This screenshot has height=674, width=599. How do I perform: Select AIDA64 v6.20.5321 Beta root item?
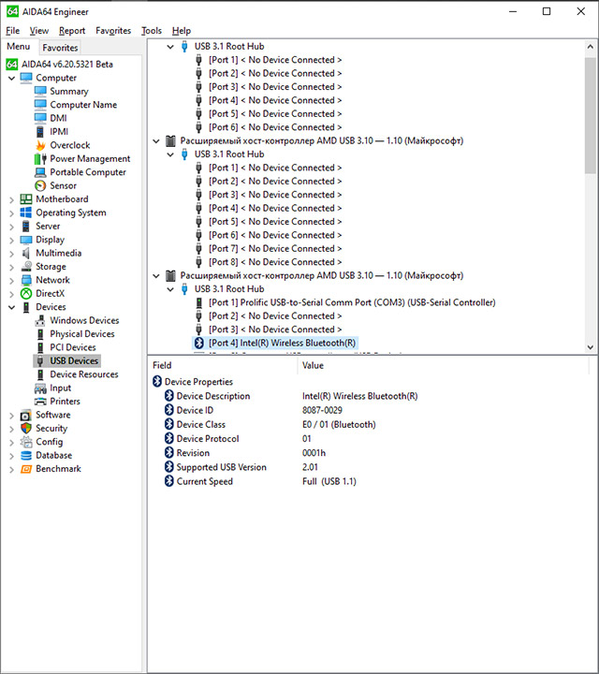(67, 65)
